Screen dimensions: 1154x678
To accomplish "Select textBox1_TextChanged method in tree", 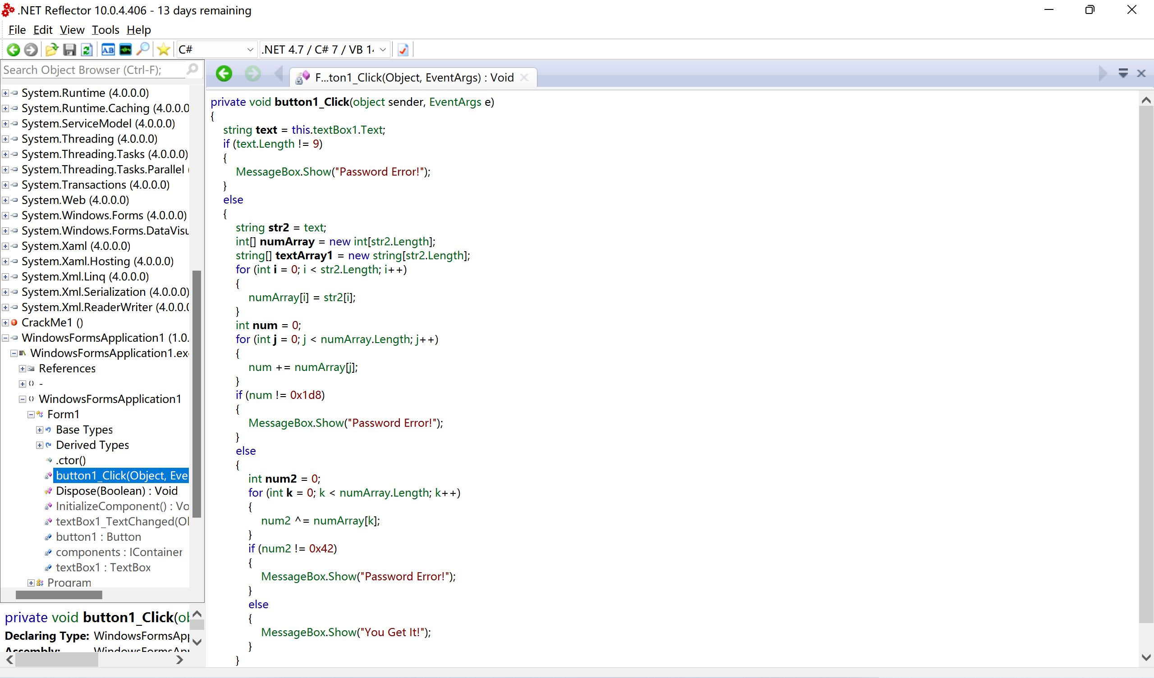I will coord(122,521).
